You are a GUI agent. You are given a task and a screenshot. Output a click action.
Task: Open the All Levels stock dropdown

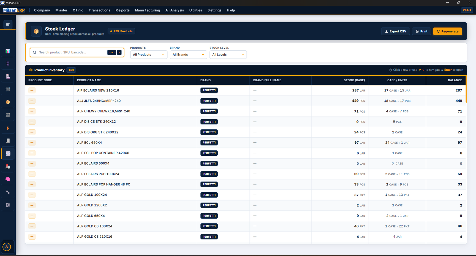(x=228, y=55)
